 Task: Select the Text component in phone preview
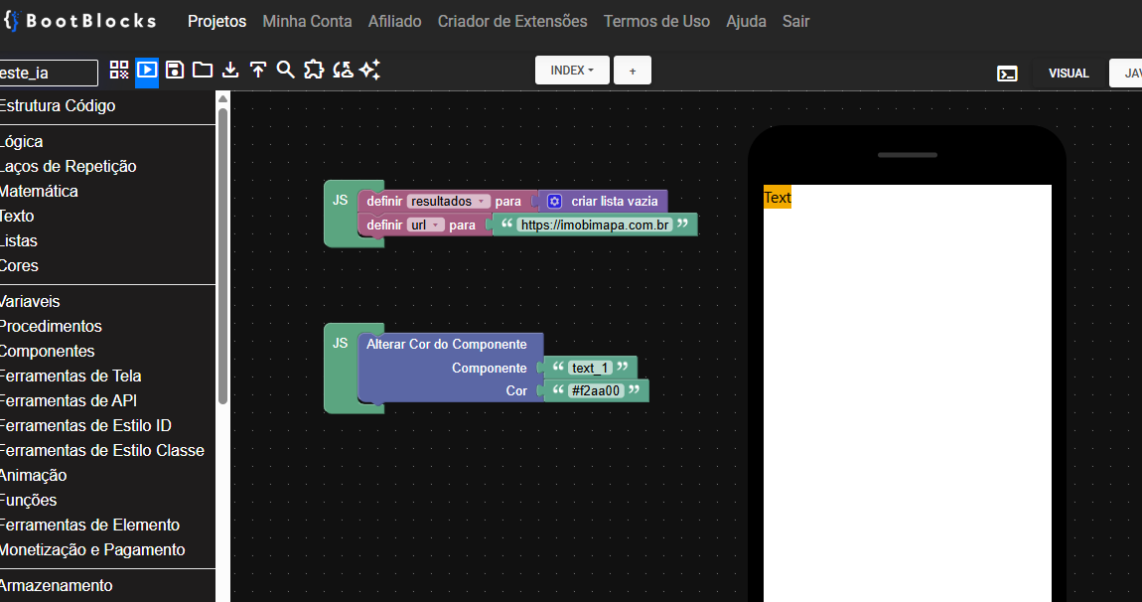778,198
